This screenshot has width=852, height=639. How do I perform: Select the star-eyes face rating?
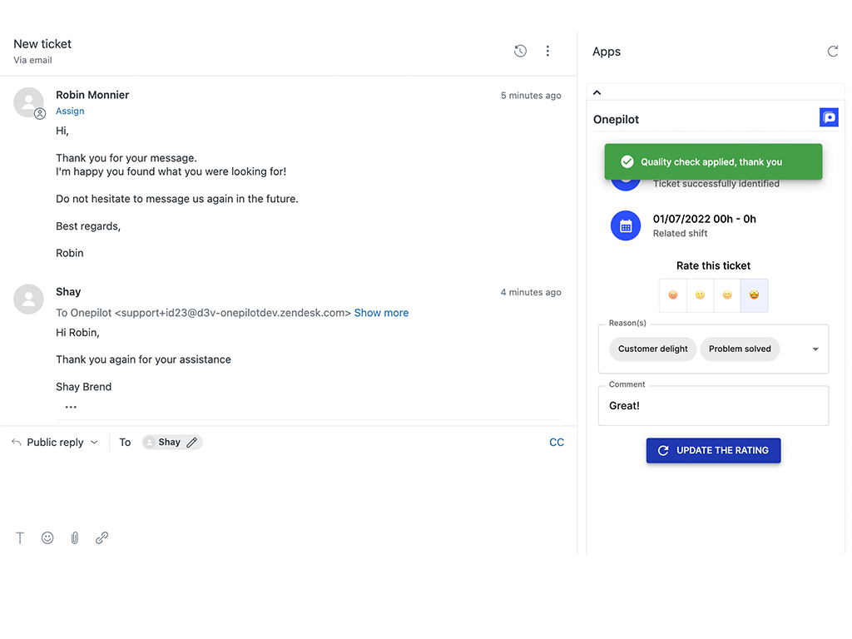click(x=754, y=295)
